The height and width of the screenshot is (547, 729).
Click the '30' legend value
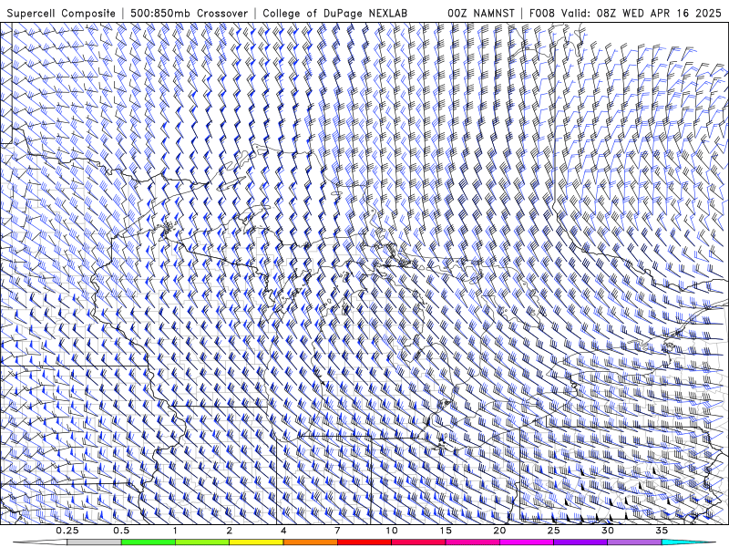pos(608,531)
